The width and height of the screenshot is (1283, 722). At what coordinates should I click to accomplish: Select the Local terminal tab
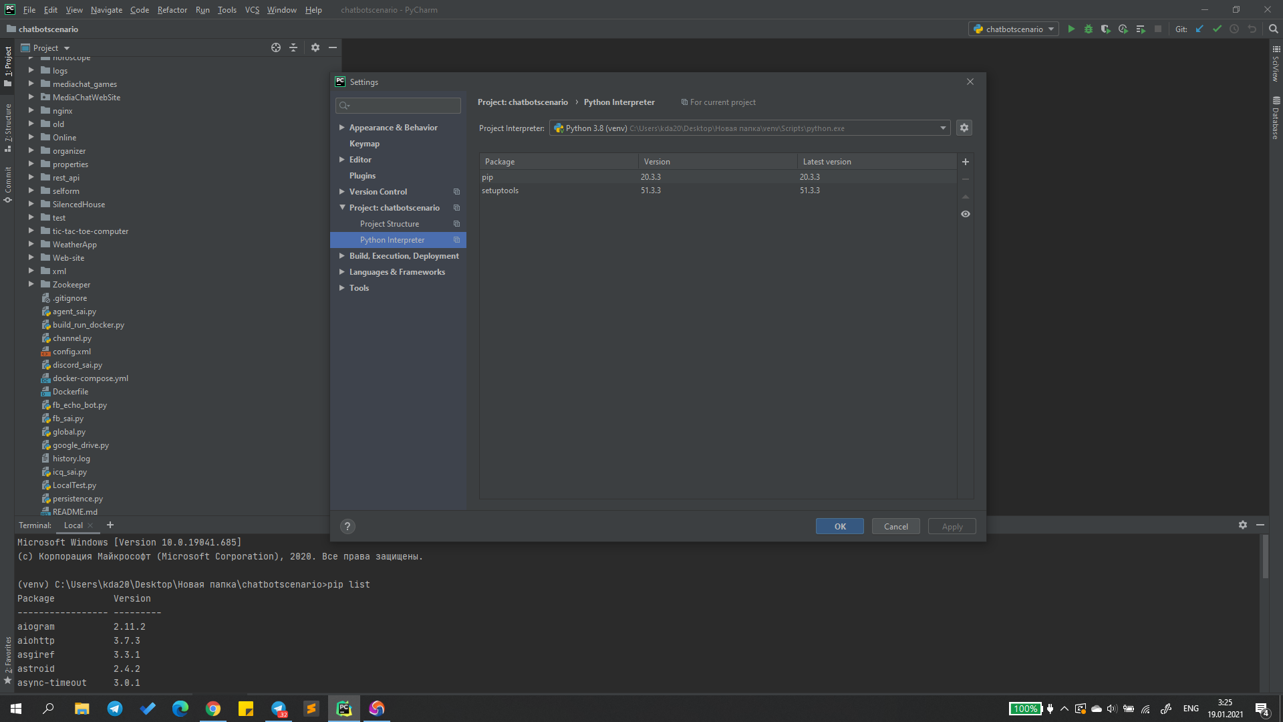coord(74,525)
